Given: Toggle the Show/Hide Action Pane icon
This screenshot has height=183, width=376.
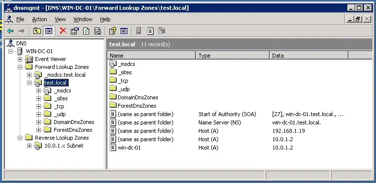Looking at the screenshot, I should coord(124,31).
